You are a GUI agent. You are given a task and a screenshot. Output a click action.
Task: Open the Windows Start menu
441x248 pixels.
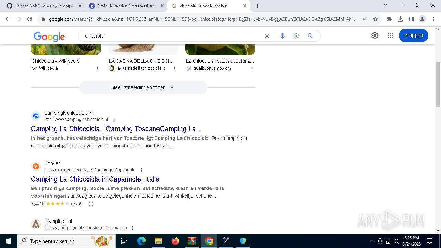[x=8, y=241]
